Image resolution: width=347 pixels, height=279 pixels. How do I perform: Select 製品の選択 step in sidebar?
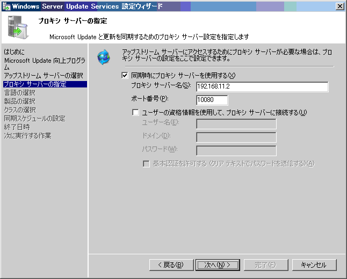click(x=19, y=101)
